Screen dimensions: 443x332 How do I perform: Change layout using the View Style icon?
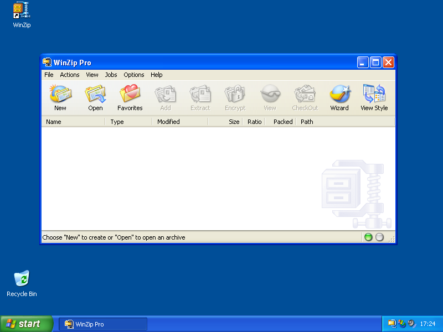pyautogui.click(x=374, y=96)
